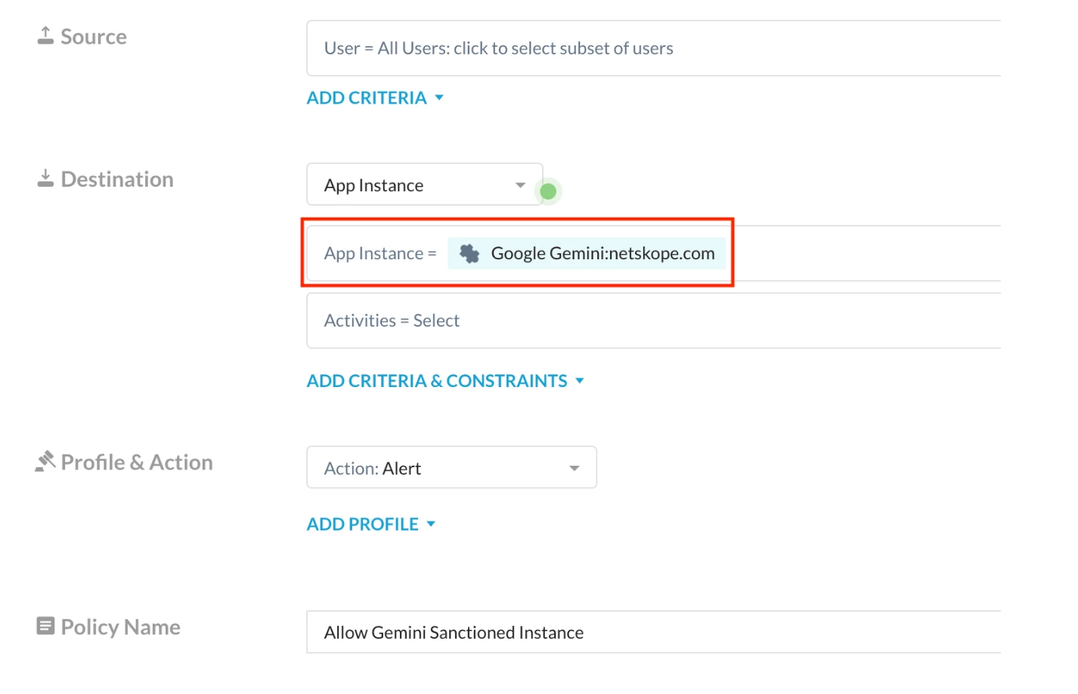This screenshot has width=1078, height=694.
Task: Click the Source section label
Action: (94, 37)
